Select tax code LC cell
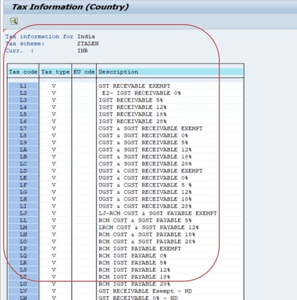Screen dimensions: 297x300 (x=23, y=164)
